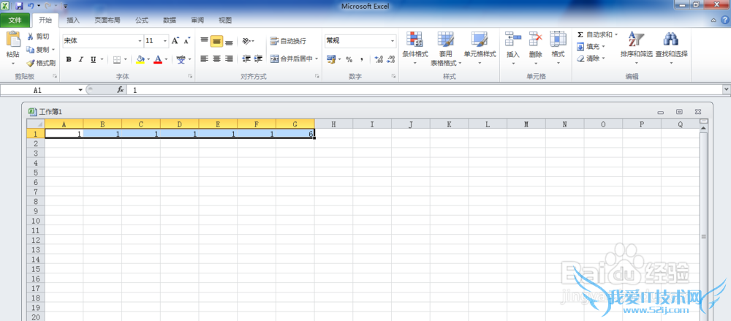Apply red font color A
731x321 pixels.
[158, 60]
